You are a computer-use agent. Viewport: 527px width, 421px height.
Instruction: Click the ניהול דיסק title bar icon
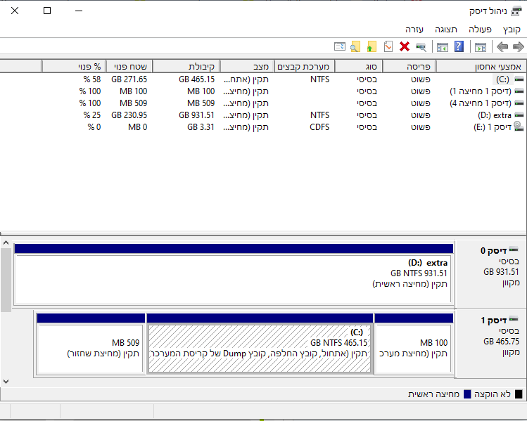516,11
